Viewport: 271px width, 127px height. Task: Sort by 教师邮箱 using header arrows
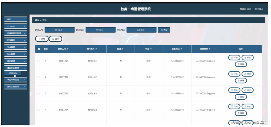point(210,49)
